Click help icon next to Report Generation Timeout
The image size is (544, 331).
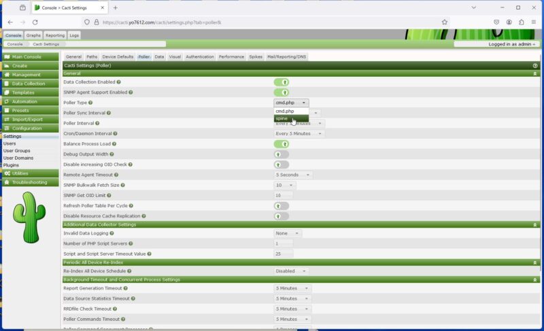125,288
